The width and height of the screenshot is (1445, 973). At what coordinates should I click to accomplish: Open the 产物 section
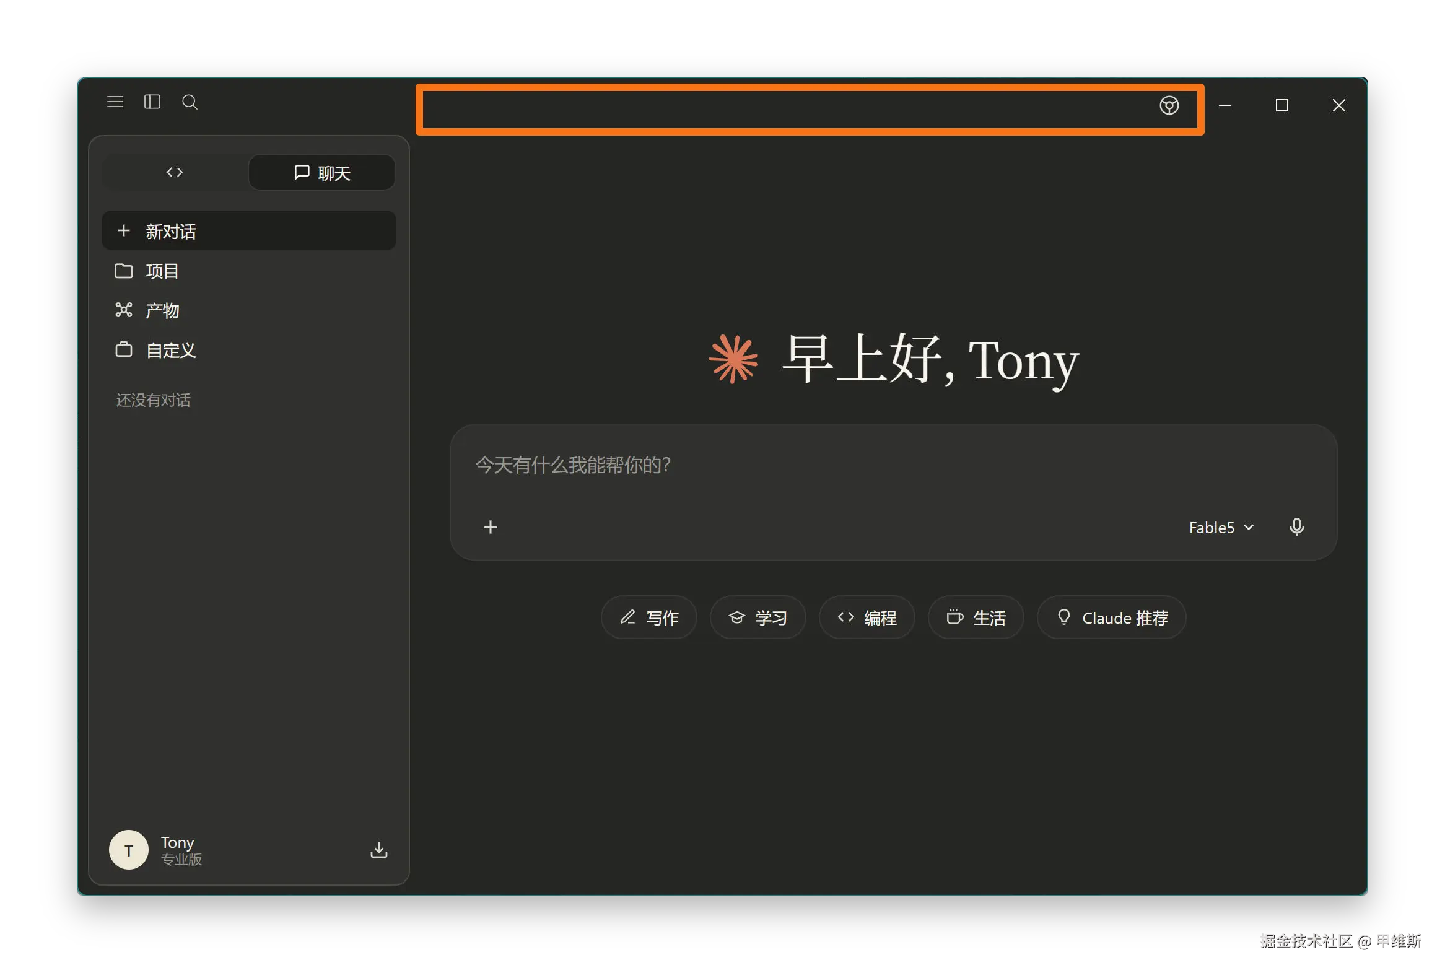[x=249, y=310]
